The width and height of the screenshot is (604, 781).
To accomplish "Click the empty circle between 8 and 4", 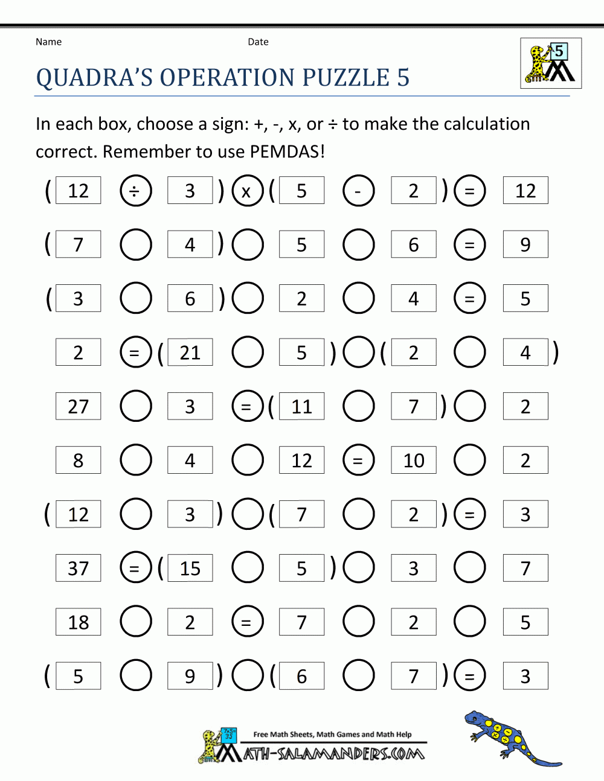I will click(135, 461).
